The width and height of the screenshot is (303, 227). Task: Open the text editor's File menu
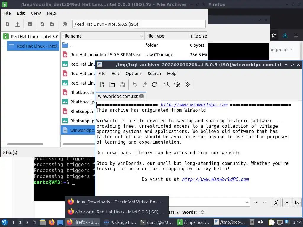pyautogui.click(x=102, y=74)
